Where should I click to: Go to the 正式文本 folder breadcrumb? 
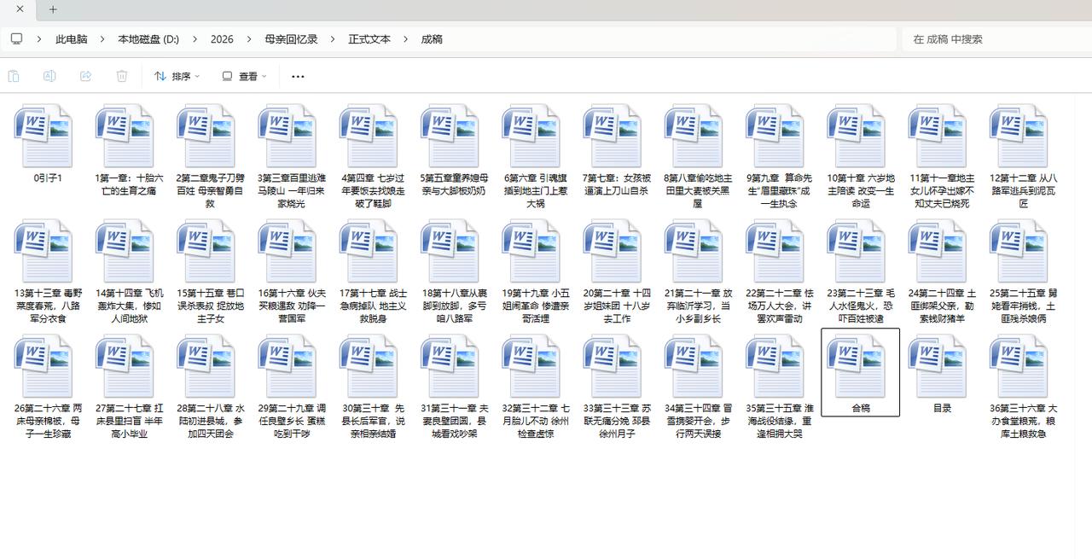369,39
